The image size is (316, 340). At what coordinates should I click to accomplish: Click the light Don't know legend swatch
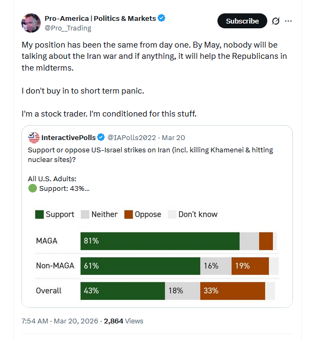tap(172, 214)
